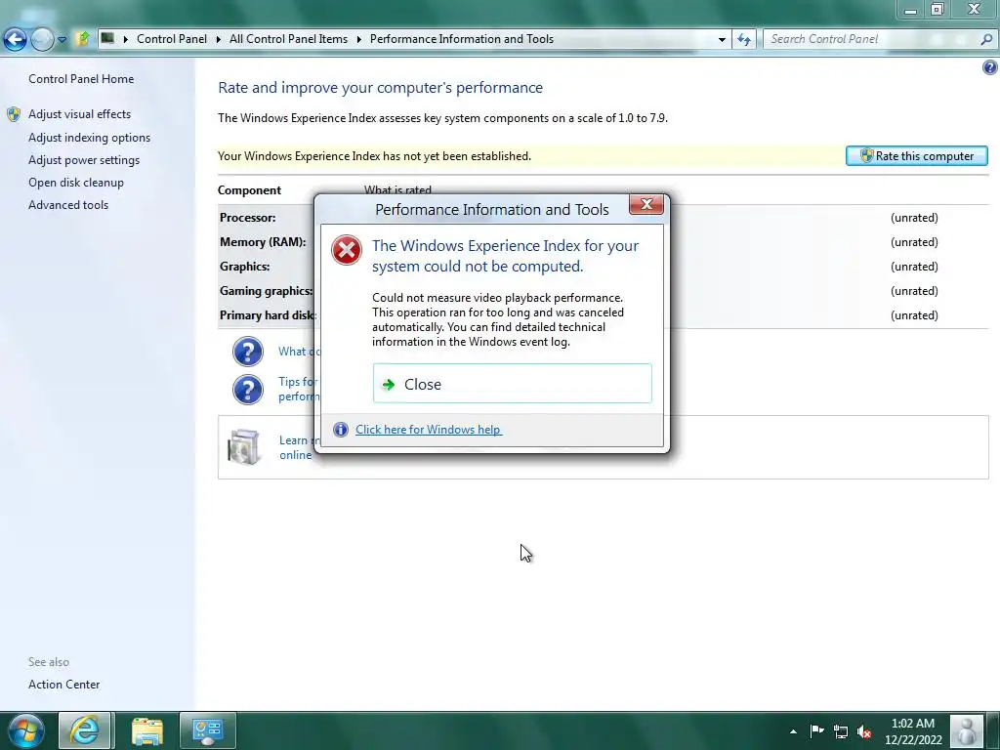Viewport: 1000px width, 750px height.
Task: Click shield icon beside Adjust visual effects
Action: click(x=14, y=115)
